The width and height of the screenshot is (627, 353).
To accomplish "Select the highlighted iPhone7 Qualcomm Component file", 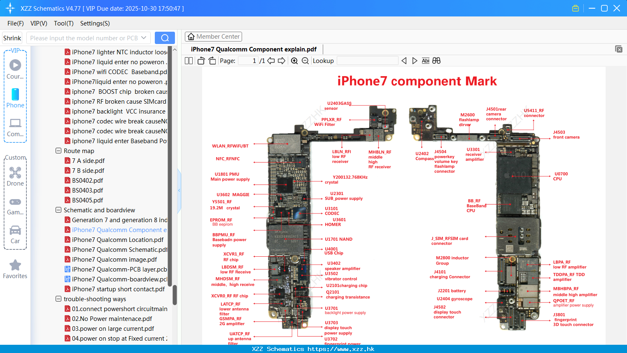I will point(116,230).
